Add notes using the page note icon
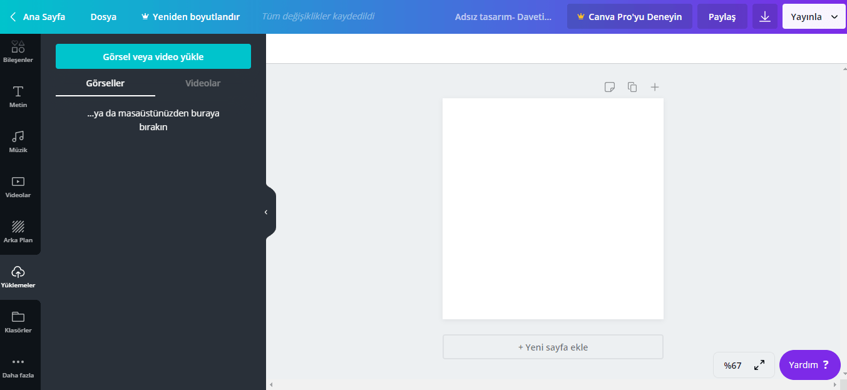847x390 pixels. 610,87
